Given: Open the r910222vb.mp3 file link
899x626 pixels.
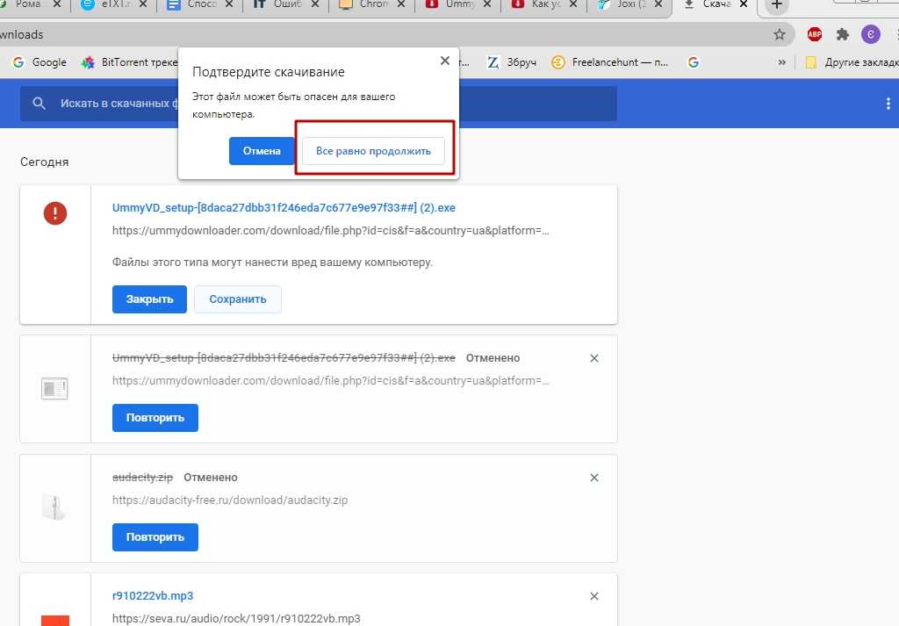Looking at the screenshot, I should pyautogui.click(x=153, y=596).
